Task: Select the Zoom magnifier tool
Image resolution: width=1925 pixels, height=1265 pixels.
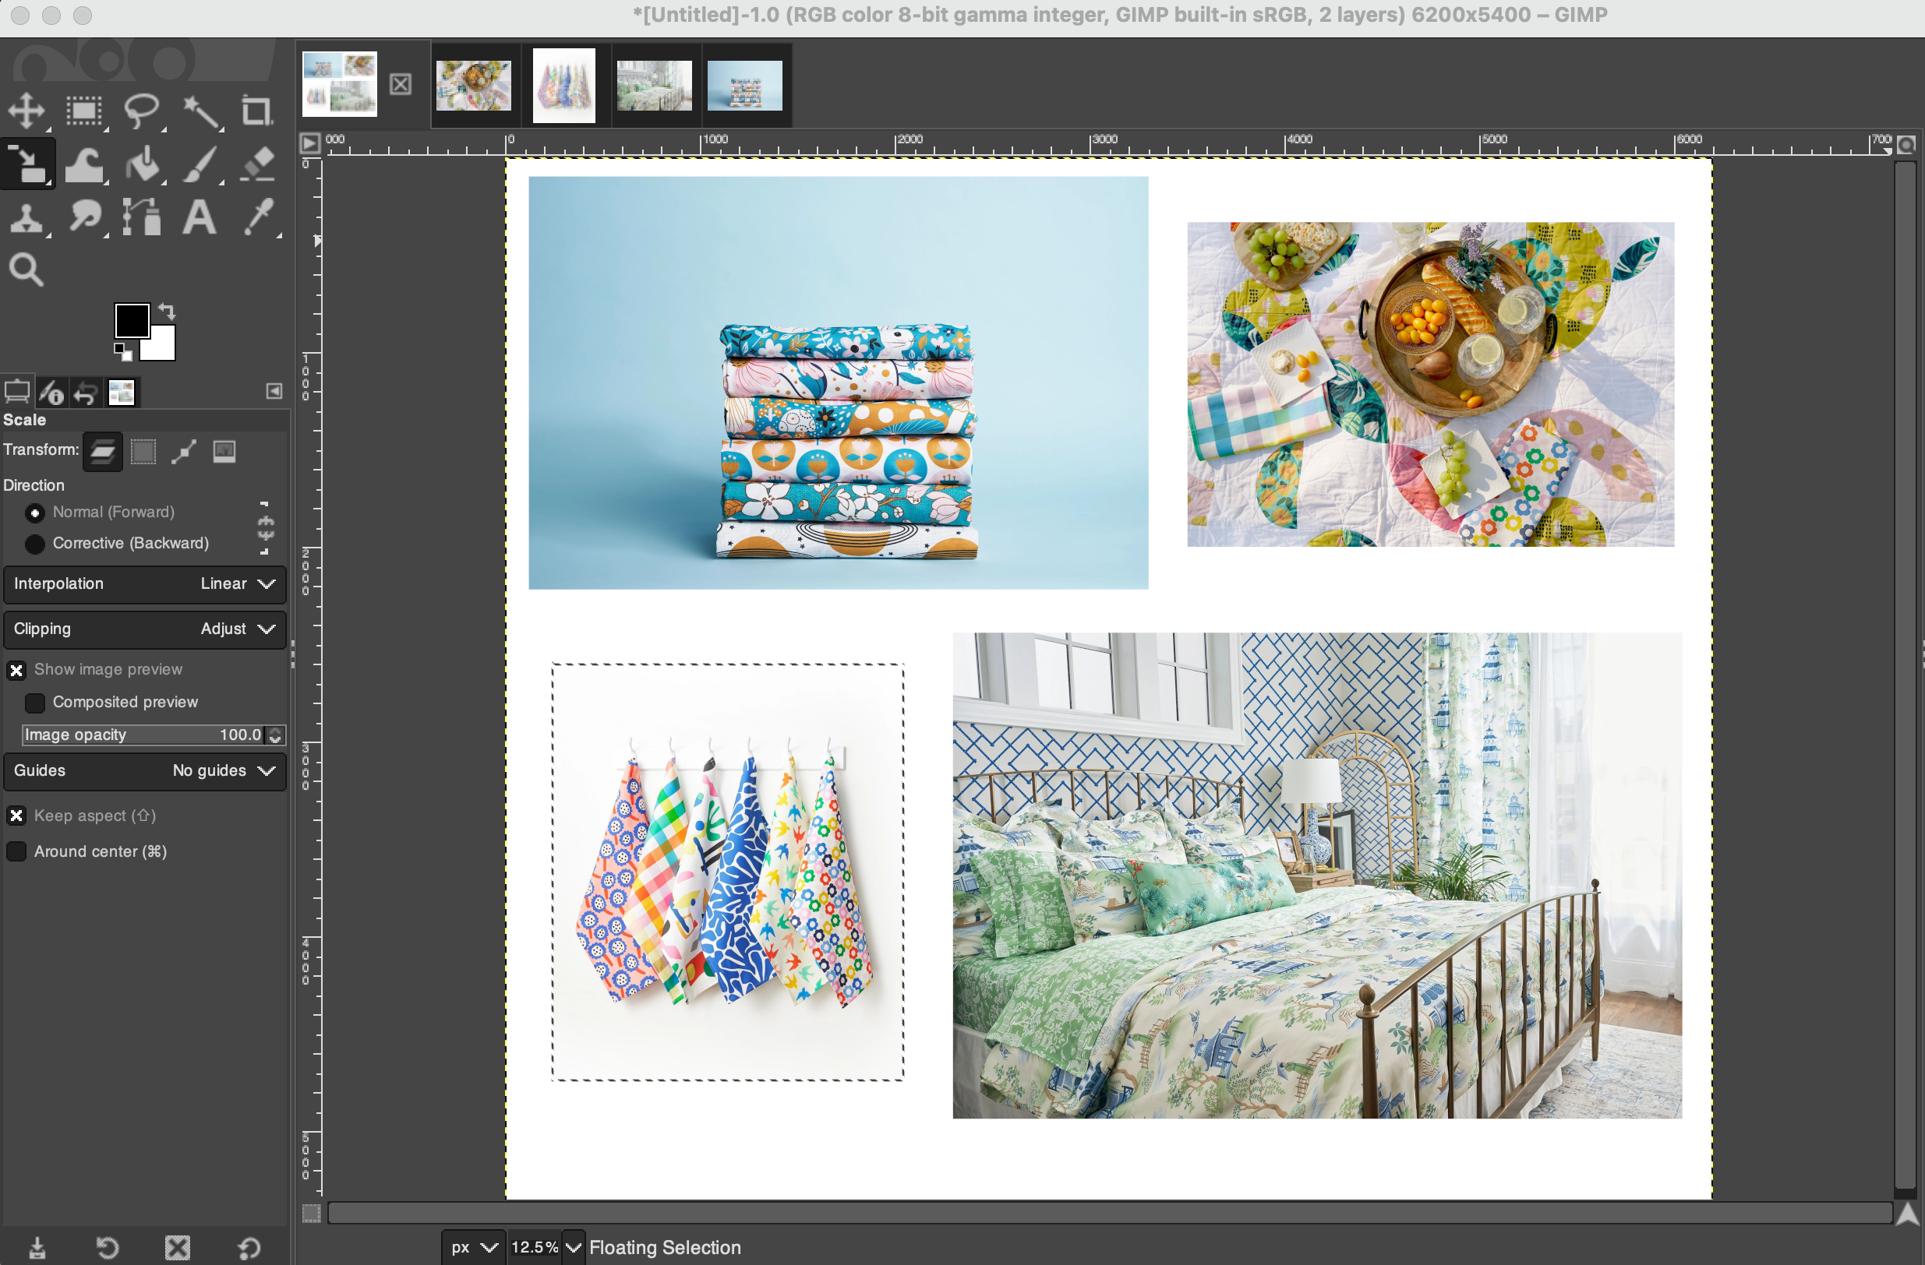Action: click(x=26, y=270)
